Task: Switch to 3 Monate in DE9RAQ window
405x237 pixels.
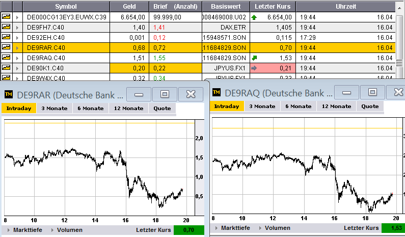Action: coord(262,106)
